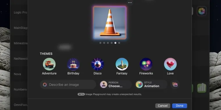The height and width of the screenshot is (110, 221).
Task: Choose the Disco ball theme icon
Action: click(x=97, y=64)
